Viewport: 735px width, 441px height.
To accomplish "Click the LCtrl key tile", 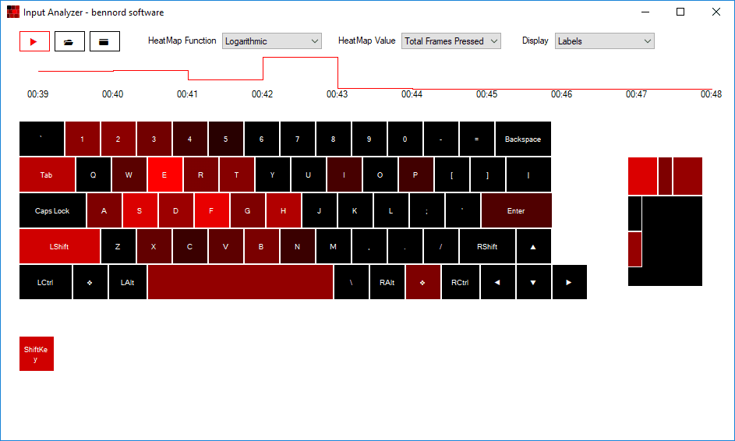I will [45, 282].
